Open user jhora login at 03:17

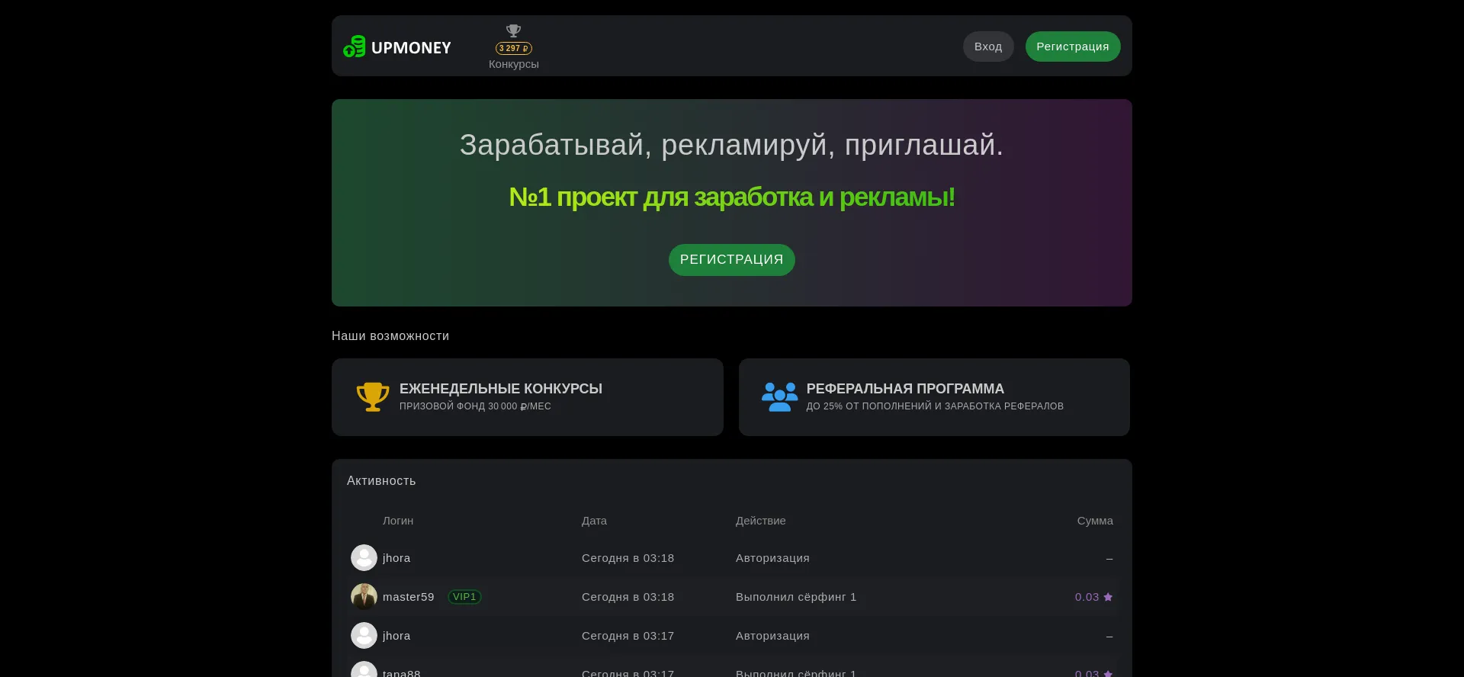[x=396, y=636]
